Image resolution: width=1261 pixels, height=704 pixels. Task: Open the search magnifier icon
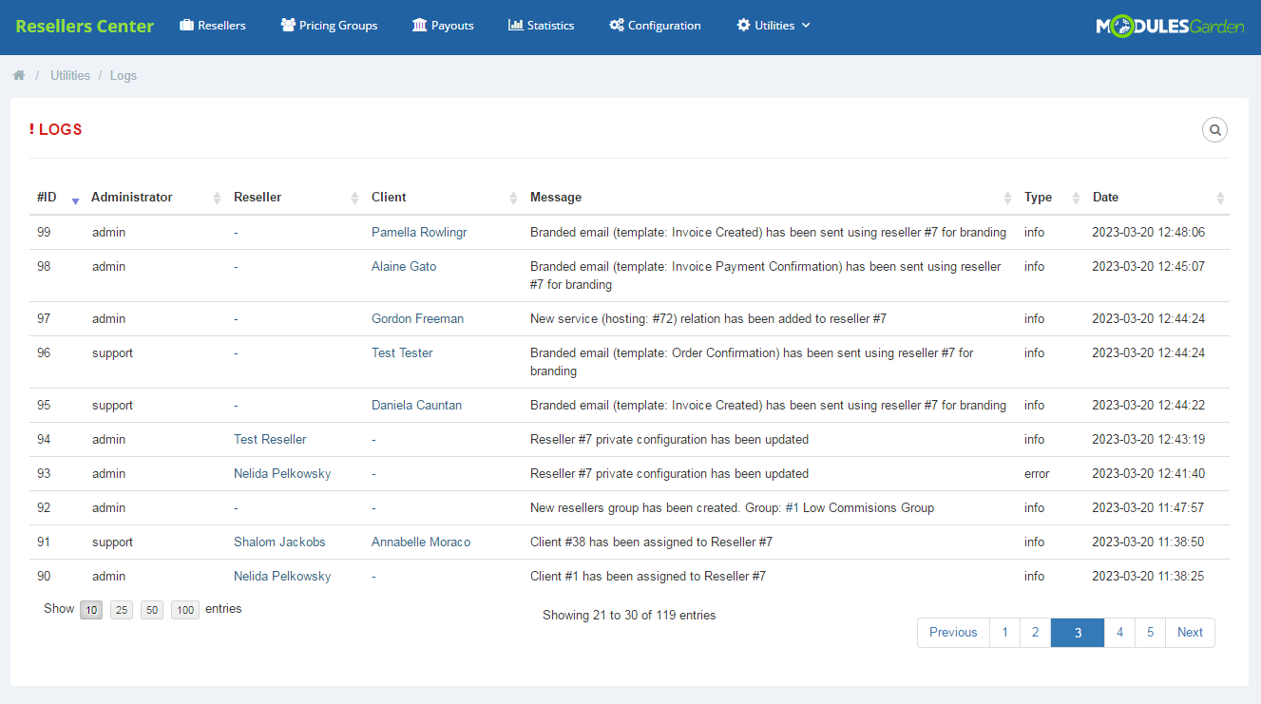click(1214, 129)
